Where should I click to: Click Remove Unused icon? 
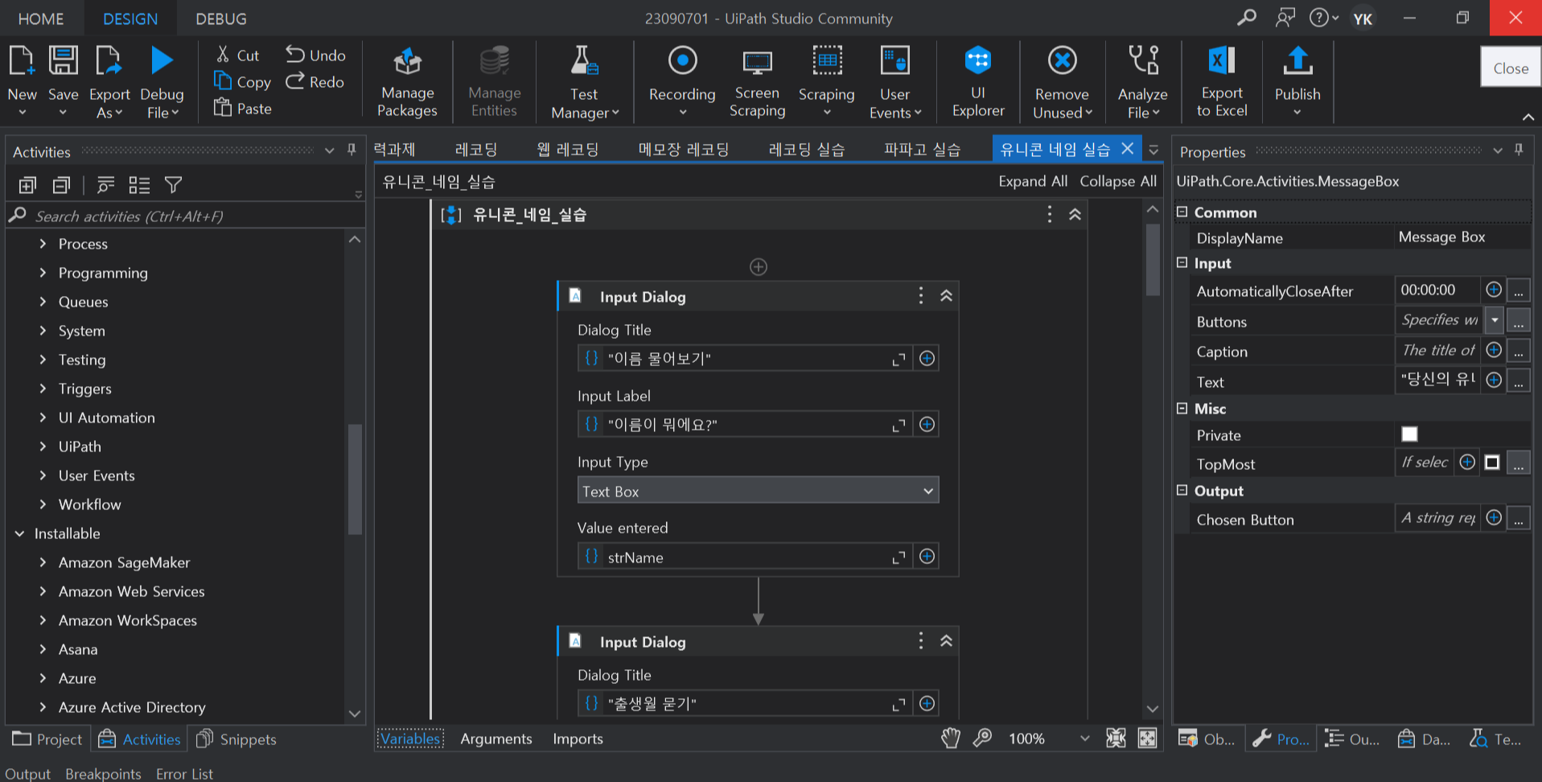point(1062,60)
